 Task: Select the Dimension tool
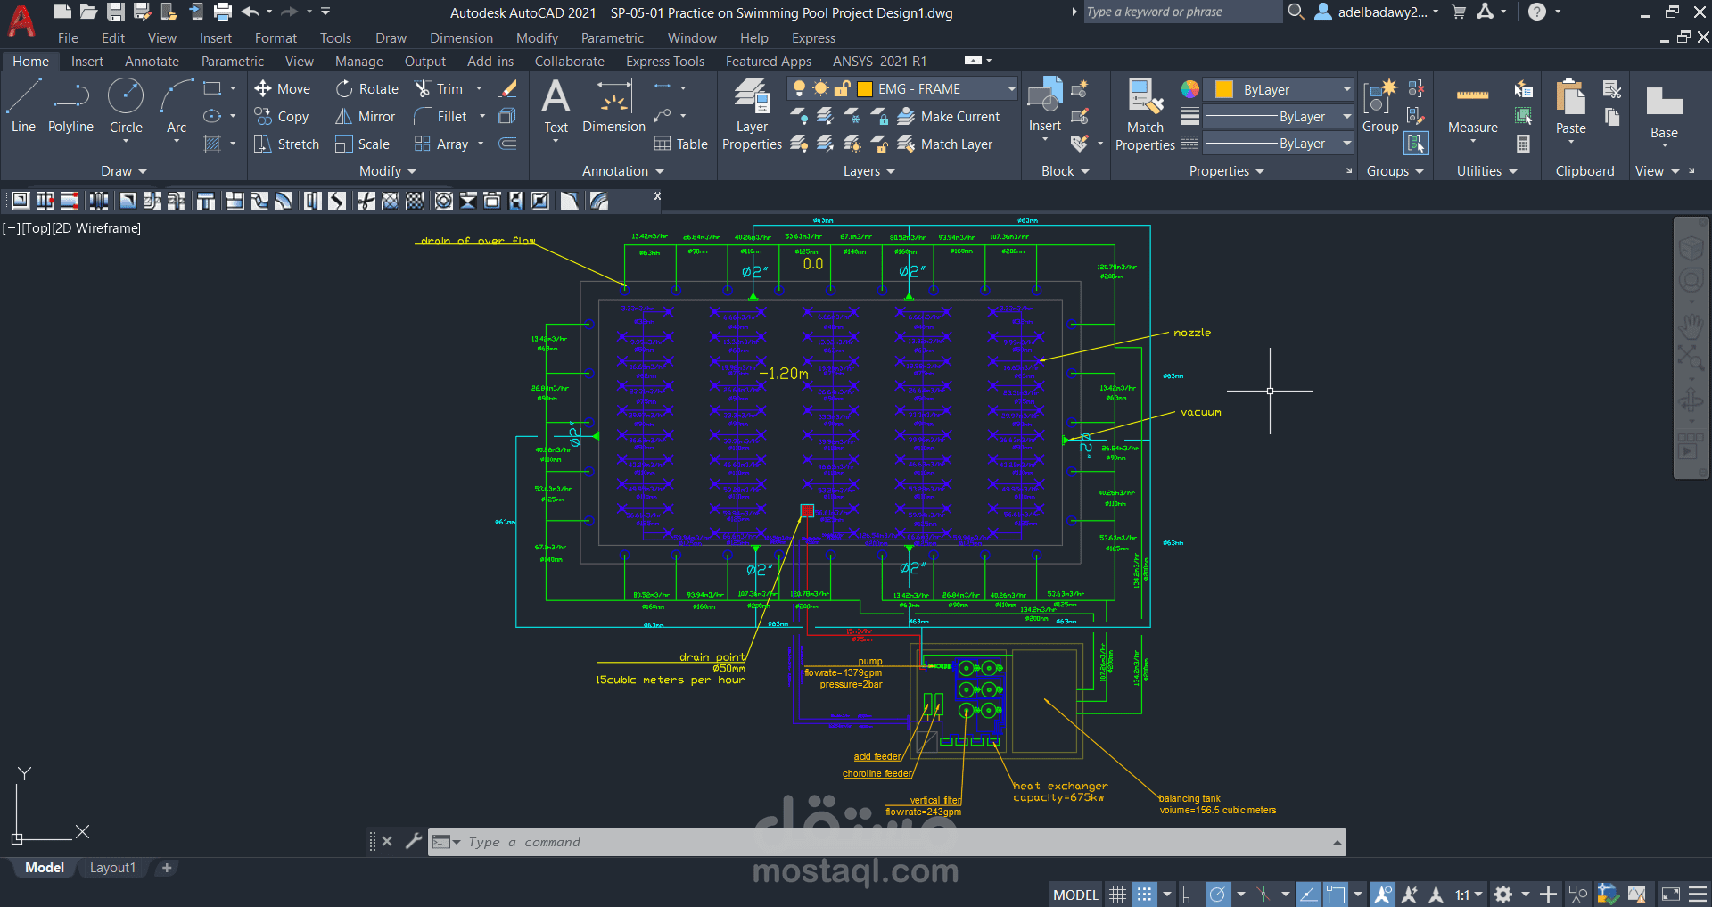(x=613, y=107)
